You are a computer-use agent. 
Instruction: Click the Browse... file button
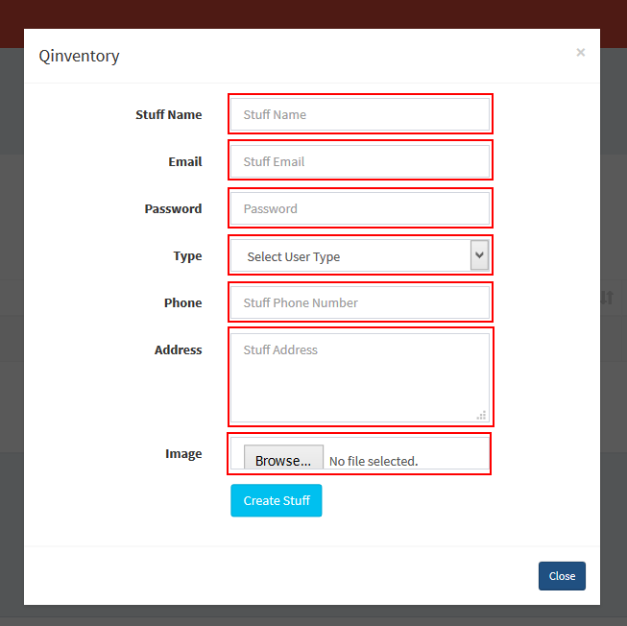(x=283, y=461)
